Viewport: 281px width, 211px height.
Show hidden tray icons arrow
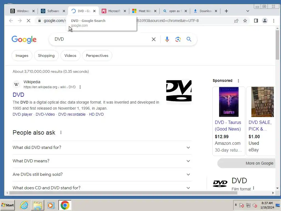[x=236, y=205]
